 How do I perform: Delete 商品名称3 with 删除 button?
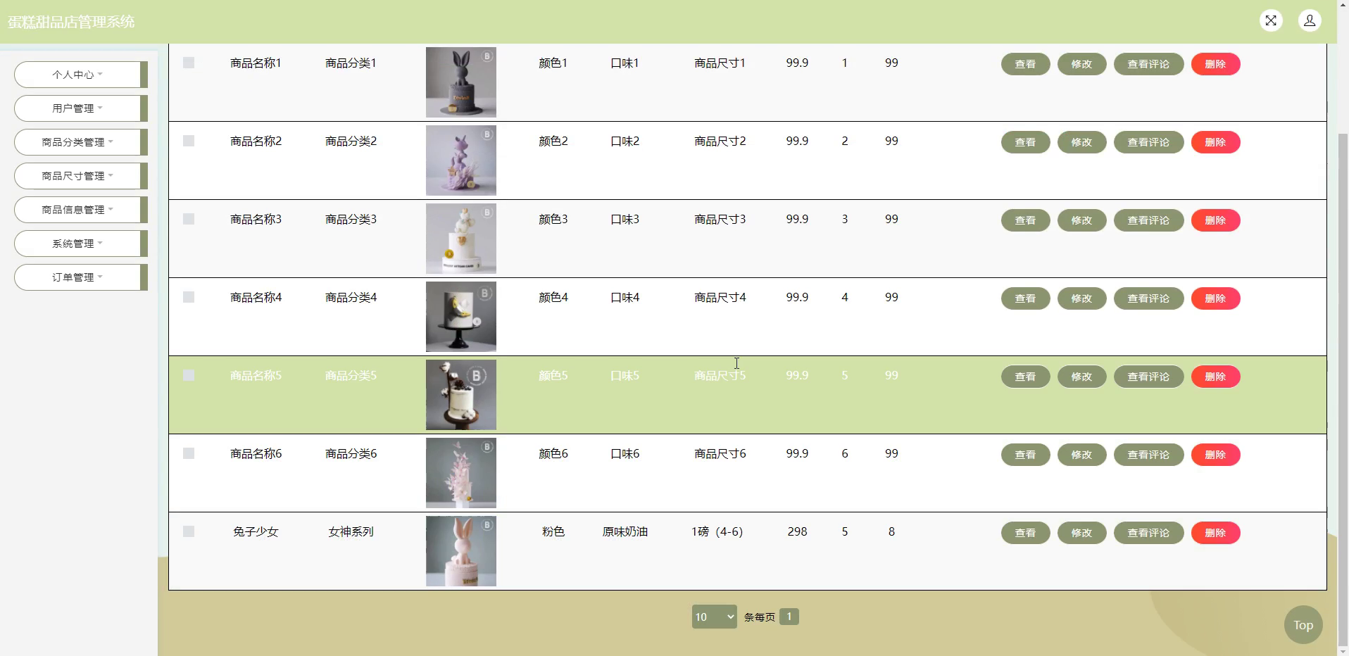(1216, 220)
